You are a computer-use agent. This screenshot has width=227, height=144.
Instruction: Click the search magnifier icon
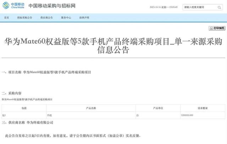[219, 7]
